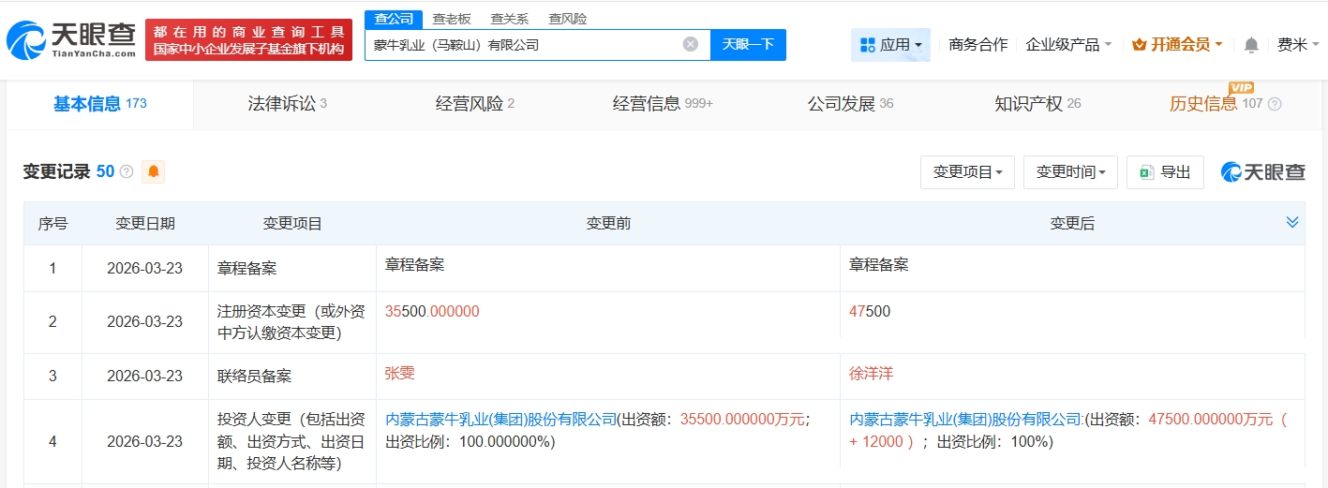The width and height of the screenshot is (1328, 488).
Task: Open the 变更项目 filter dropdown
Action: tap(967, 172)
